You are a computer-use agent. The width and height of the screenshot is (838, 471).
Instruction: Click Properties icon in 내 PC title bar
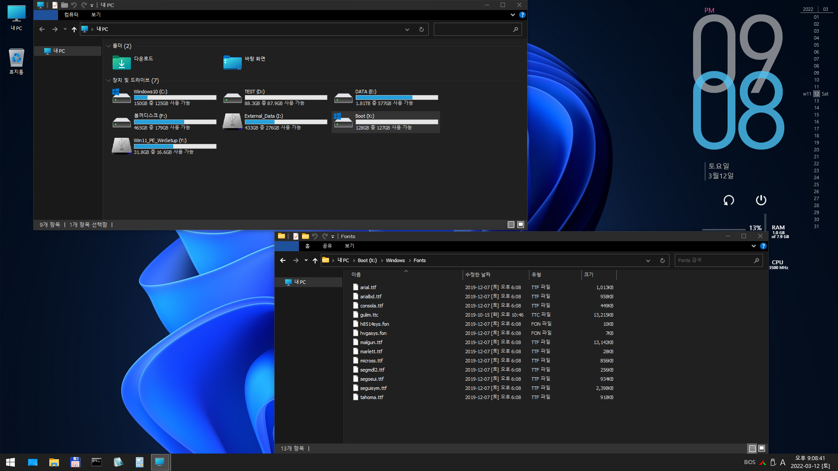pos(55,5)
